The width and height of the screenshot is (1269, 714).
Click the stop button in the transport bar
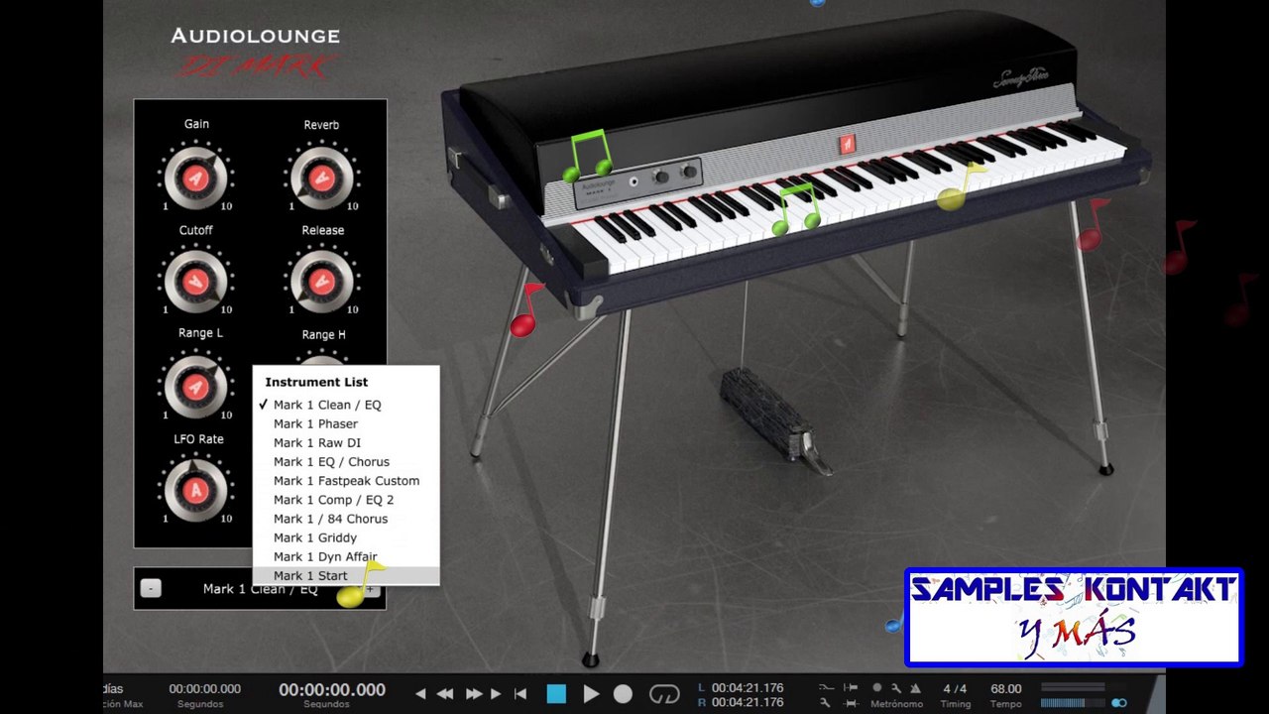click(x=556, y=694)
